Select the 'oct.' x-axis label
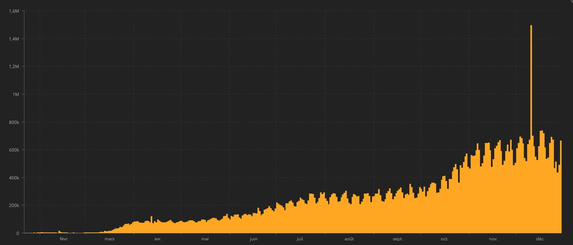The height and width of the screenshot is (245, 573). point(444,239)
